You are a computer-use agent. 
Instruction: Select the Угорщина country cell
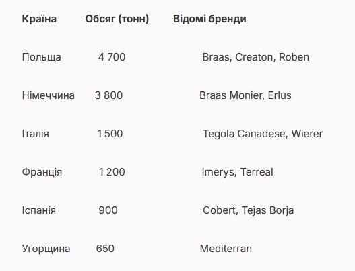pos(46,249)
